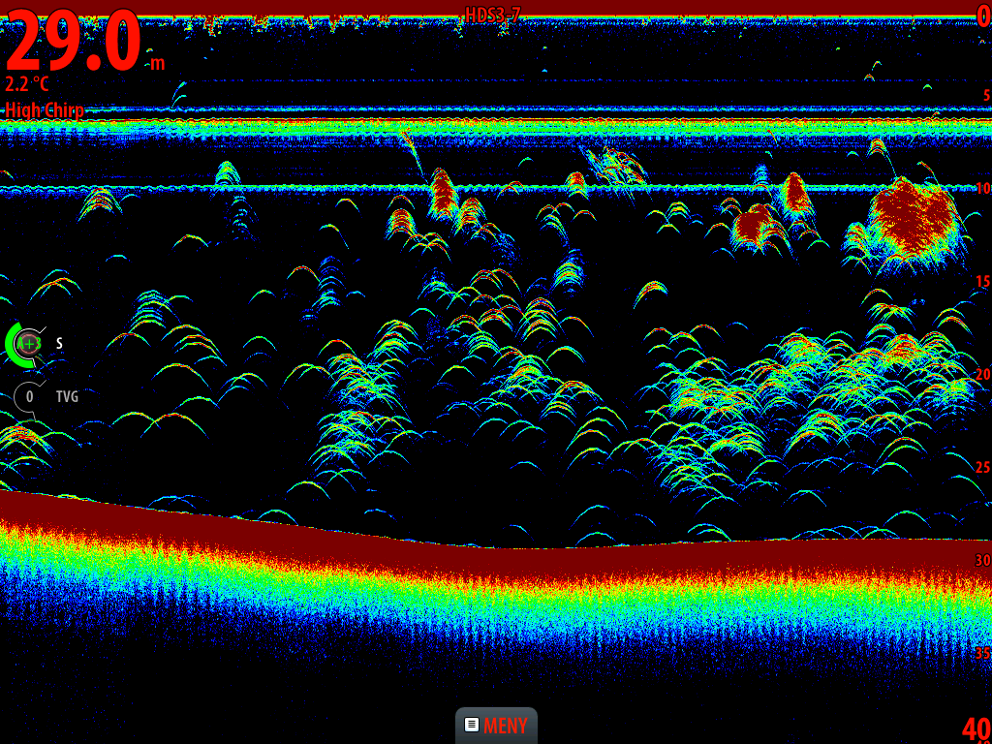992x744 pixels.
Task: Click the 2.2°C temperature readout
Action: (26, 84)
